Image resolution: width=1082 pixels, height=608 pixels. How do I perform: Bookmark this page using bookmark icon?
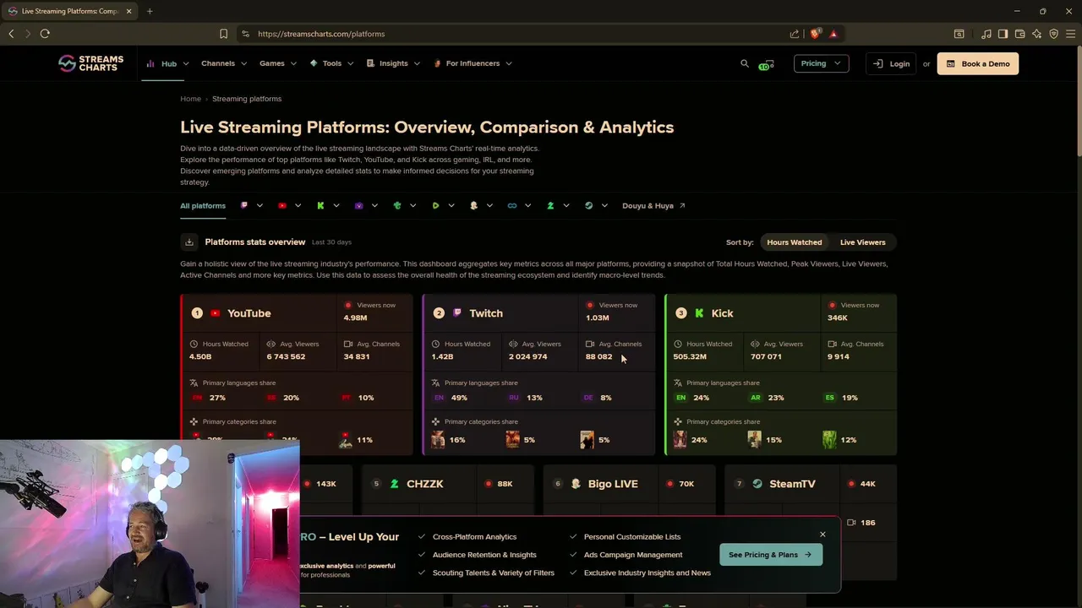click(223, 34)
